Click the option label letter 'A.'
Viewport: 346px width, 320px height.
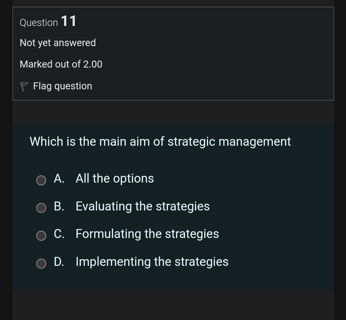point(59,179)
